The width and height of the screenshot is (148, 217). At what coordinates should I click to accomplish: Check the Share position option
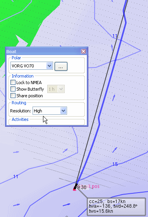coord(13,96)
